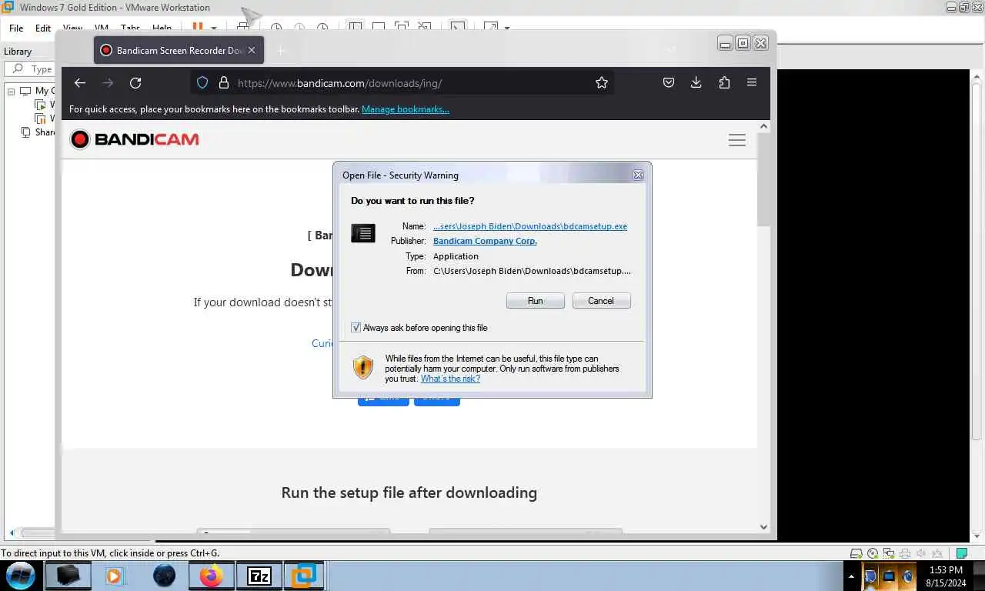Click the VMware sound card status icon

click(921, 553)
